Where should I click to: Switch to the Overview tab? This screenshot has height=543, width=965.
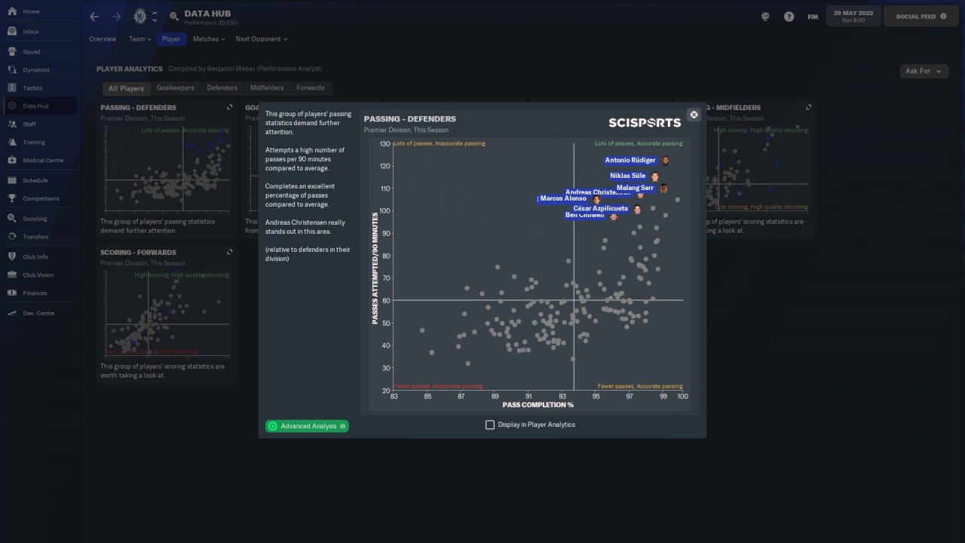click(x=103, y=39)
